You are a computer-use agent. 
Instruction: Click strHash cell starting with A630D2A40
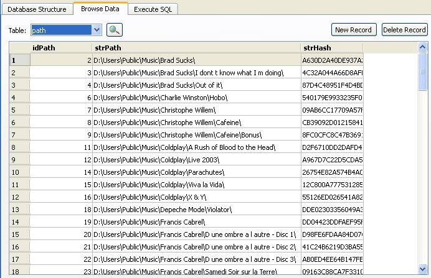pyautogui.click(x=331, y=60)
